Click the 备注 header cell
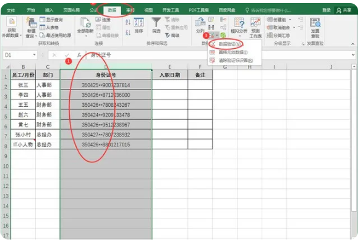The height and width of the screenshot is (242, 360). [200, 75]
